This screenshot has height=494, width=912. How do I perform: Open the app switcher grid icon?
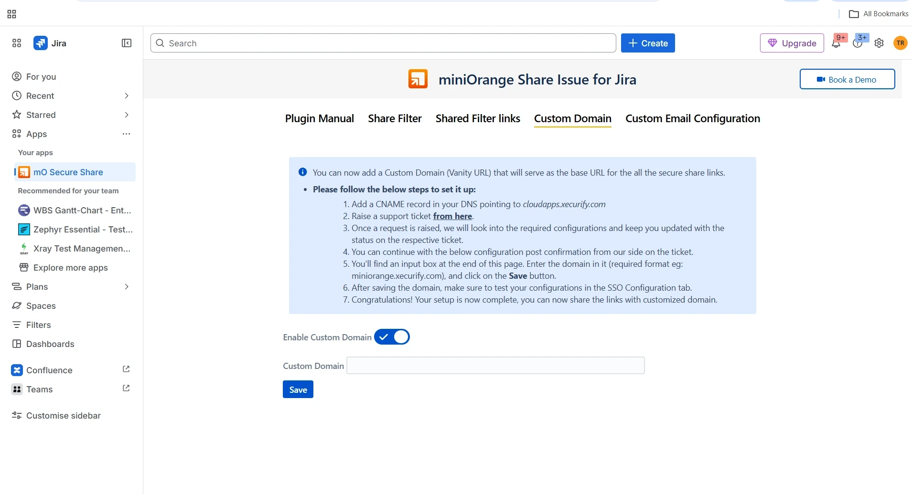(x=17, y=43)
